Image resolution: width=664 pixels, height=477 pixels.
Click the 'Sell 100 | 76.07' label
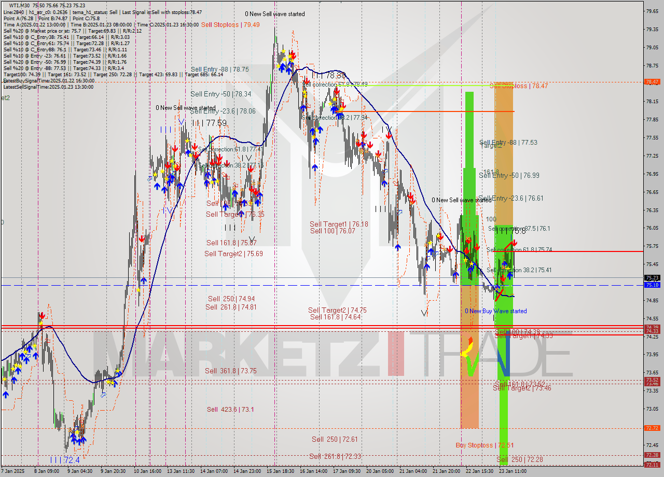pyautogui.click(x=333, y=231)
